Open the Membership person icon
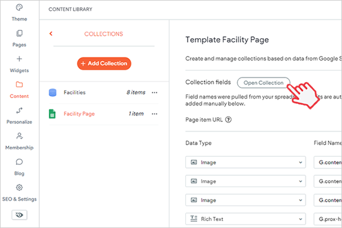 coord(19,136)
